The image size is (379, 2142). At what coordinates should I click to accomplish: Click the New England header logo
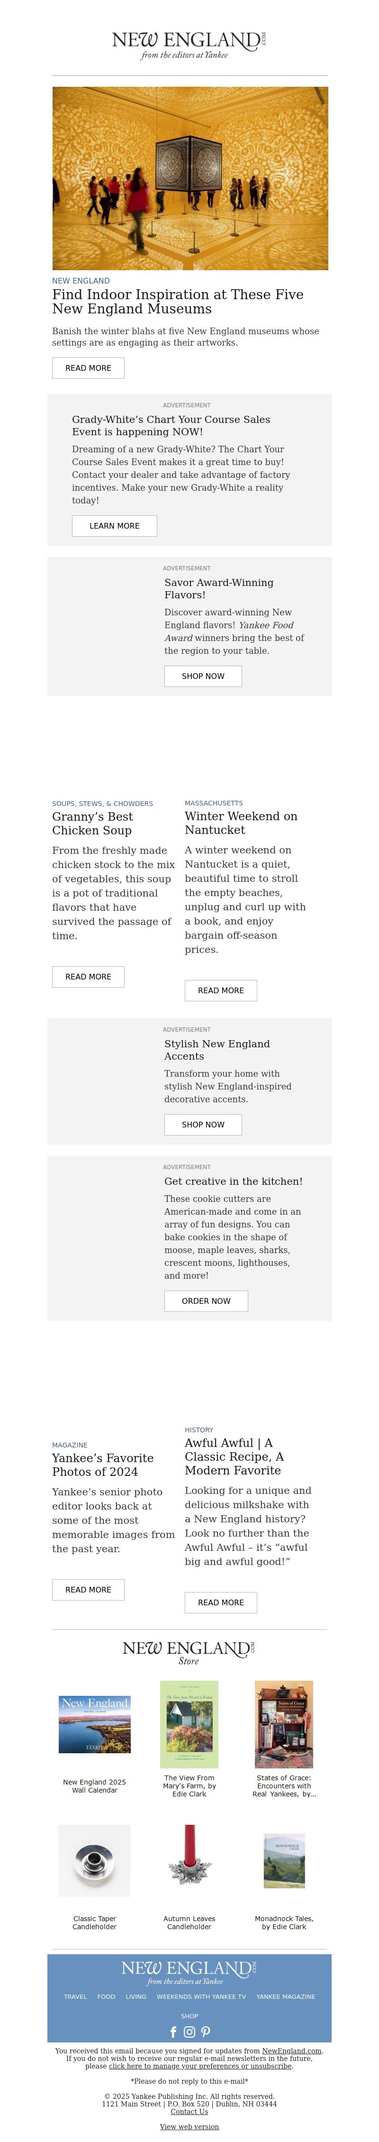(x=189, y=45)
